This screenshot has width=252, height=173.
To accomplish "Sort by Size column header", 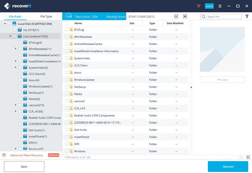I will (132, 23).
